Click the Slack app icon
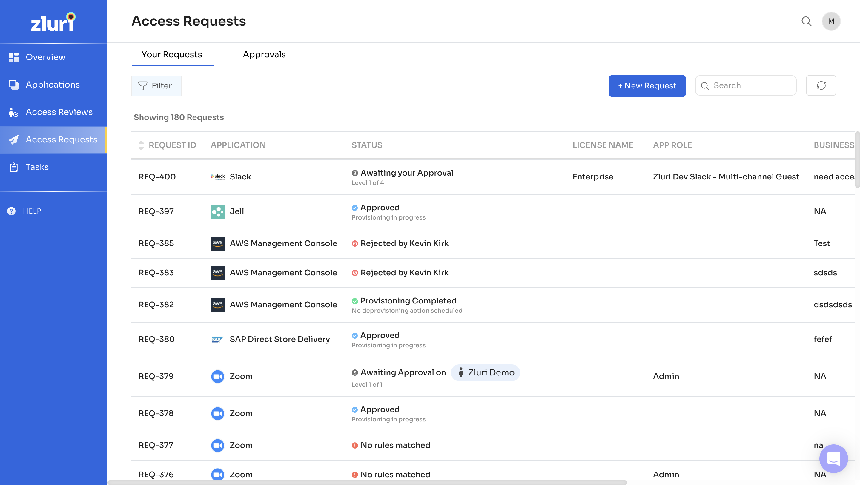 click(218, 177)
